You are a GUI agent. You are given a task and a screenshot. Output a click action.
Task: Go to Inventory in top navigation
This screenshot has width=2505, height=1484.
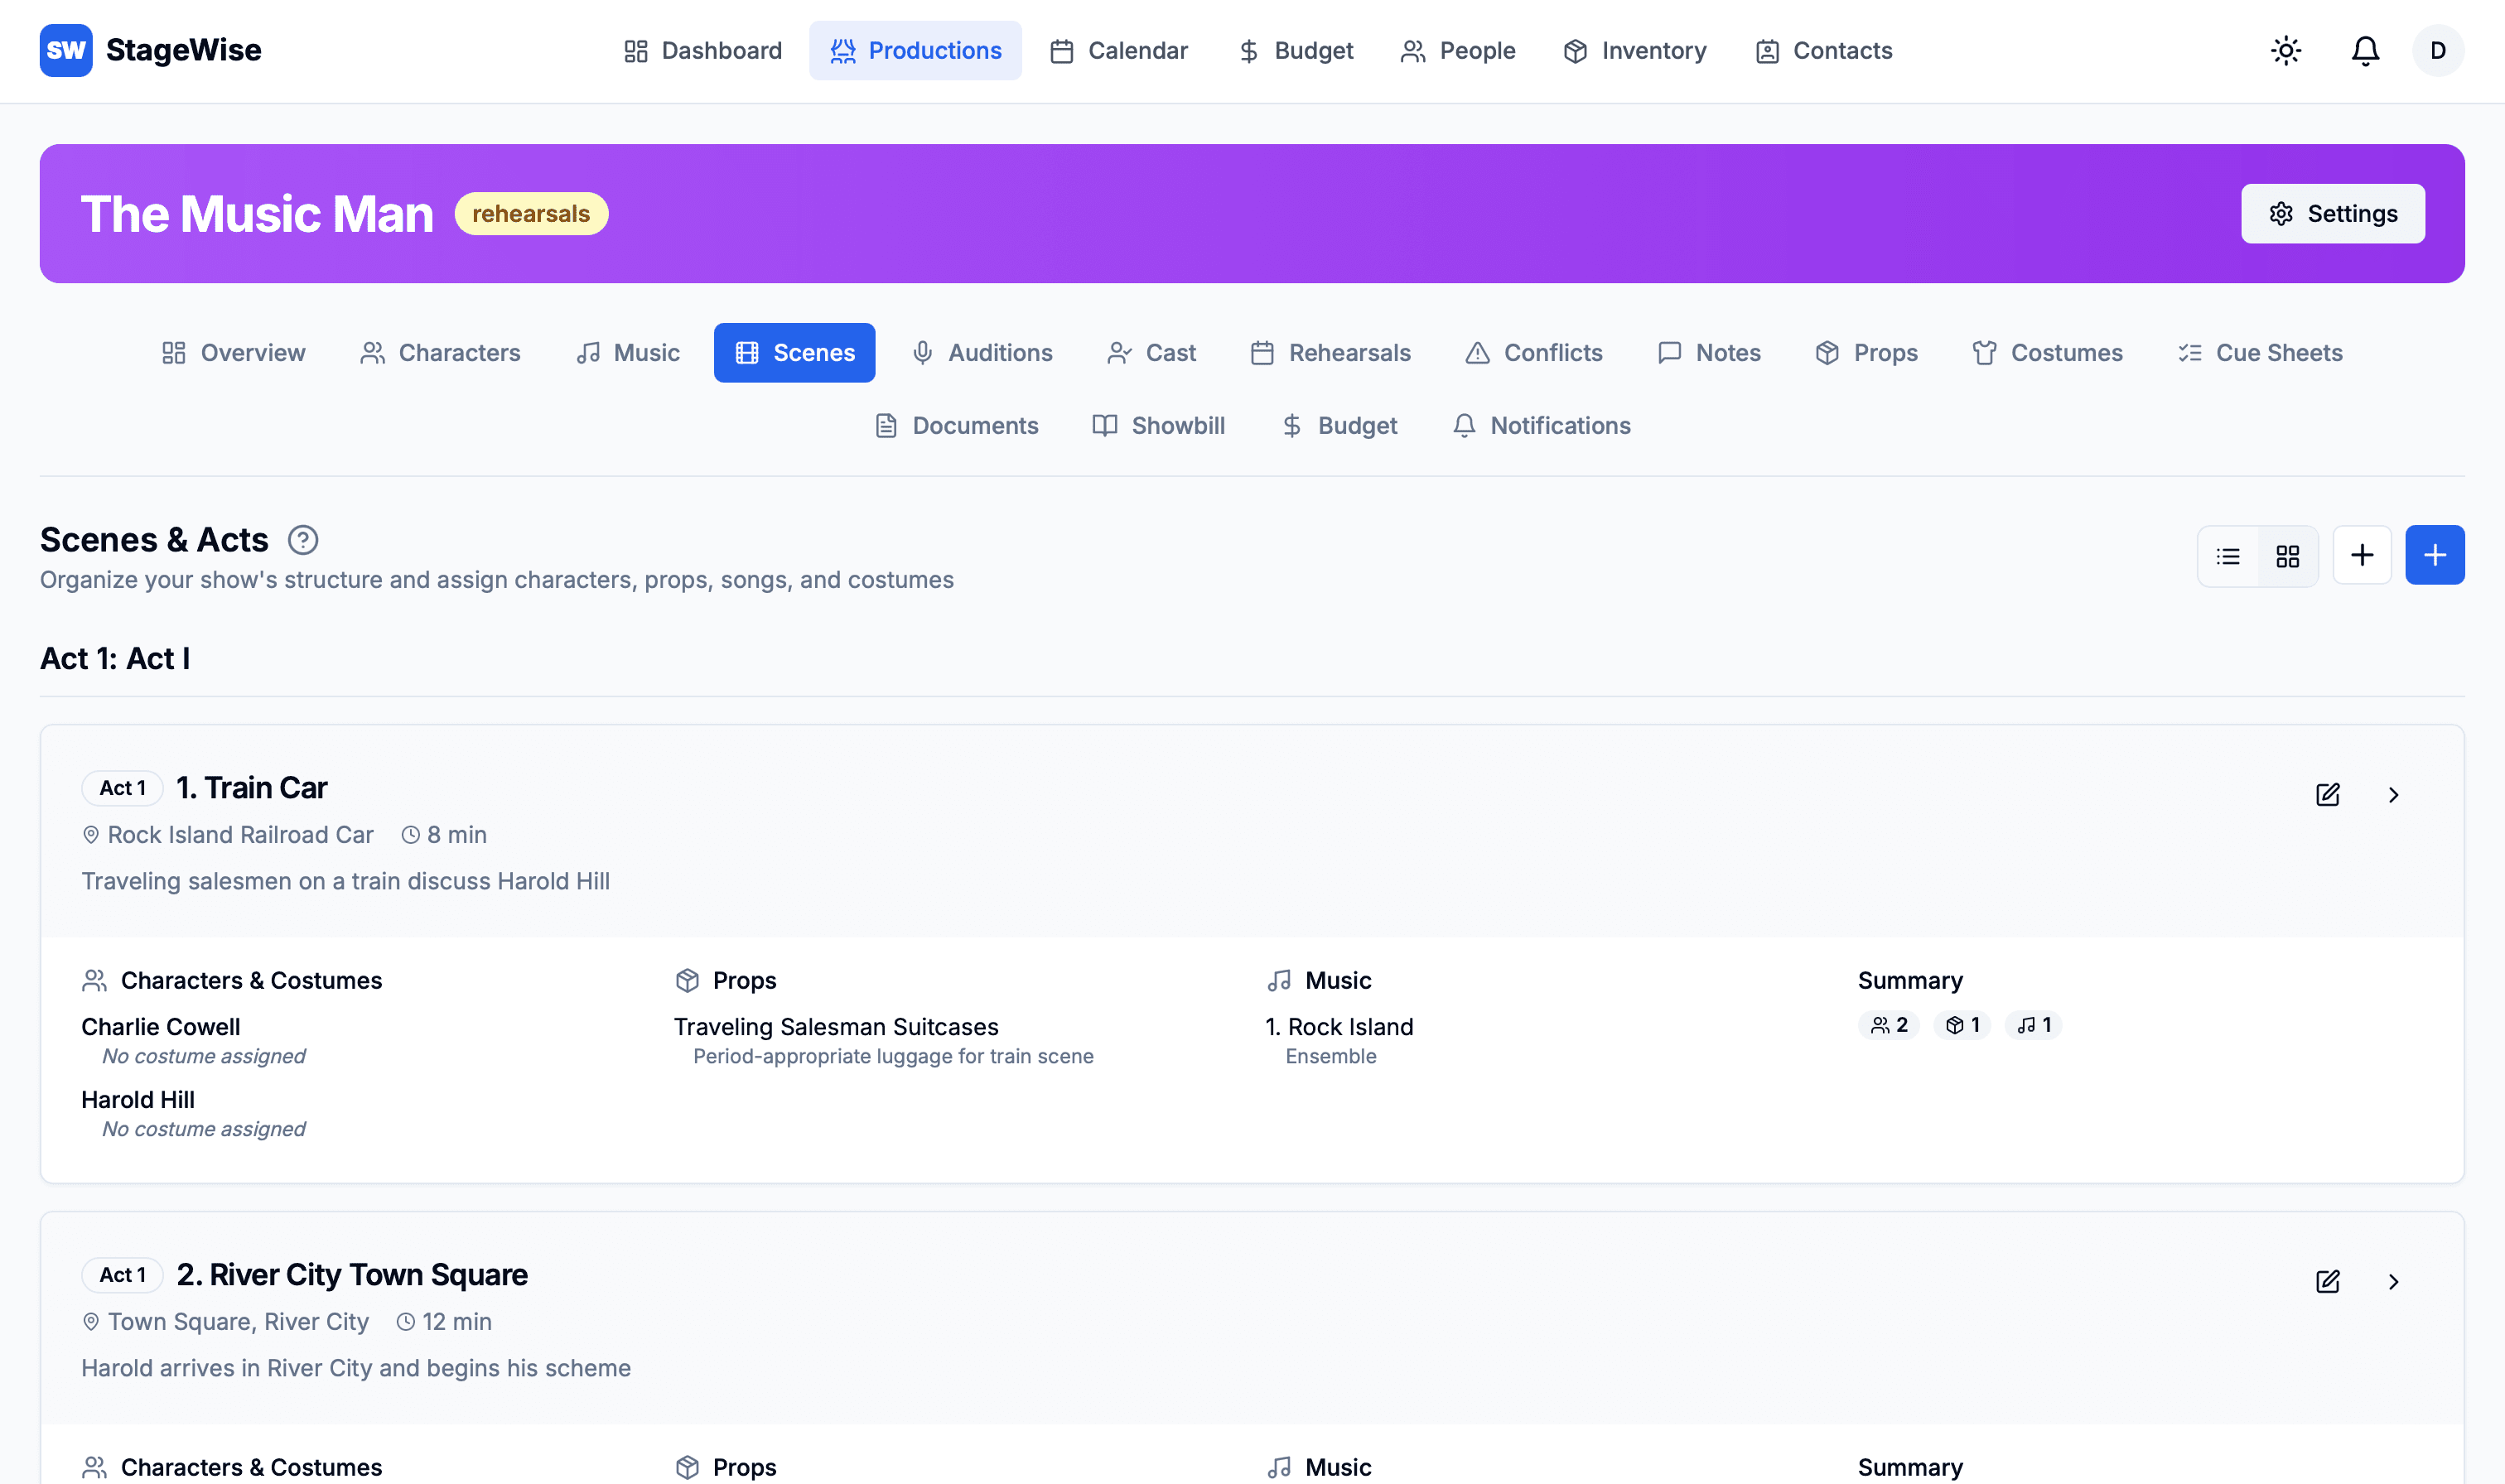click(1634, 51)
